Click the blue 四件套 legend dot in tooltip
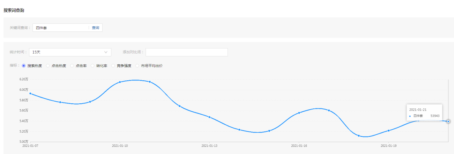This screenshot has width=454, height=154. tap(410, 116)
